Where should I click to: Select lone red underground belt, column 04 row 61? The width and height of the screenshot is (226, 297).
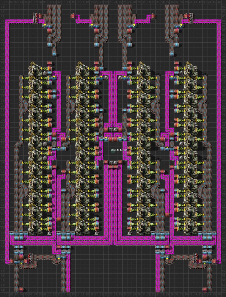(21, 290)
